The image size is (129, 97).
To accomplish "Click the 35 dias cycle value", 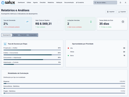I will click(x=104, y=24).
